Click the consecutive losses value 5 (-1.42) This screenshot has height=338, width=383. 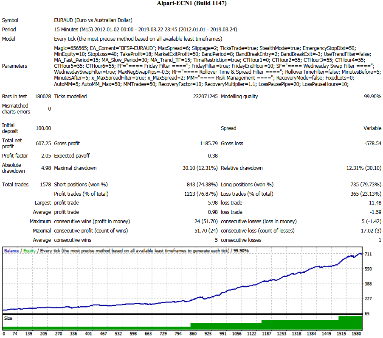[x=372, y=222]
